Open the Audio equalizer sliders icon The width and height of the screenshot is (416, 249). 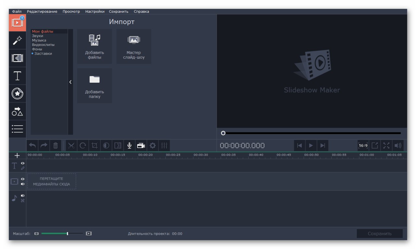[x=164, y=145]
